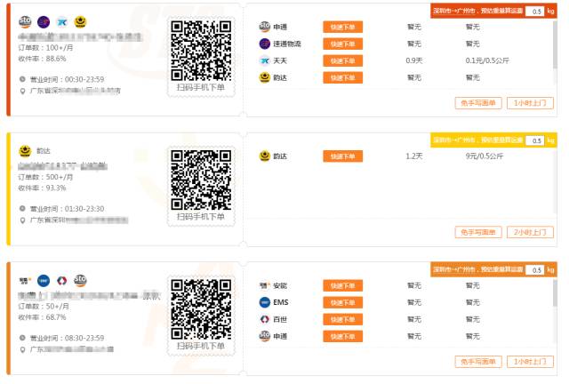Screen dimensions: 569x384
Task: Click the STO logo in third card header
Action: [80, 280]
